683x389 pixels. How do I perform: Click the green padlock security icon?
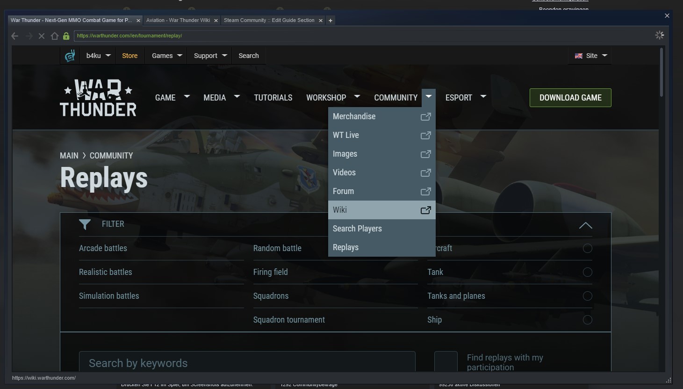tap(66, 36)
